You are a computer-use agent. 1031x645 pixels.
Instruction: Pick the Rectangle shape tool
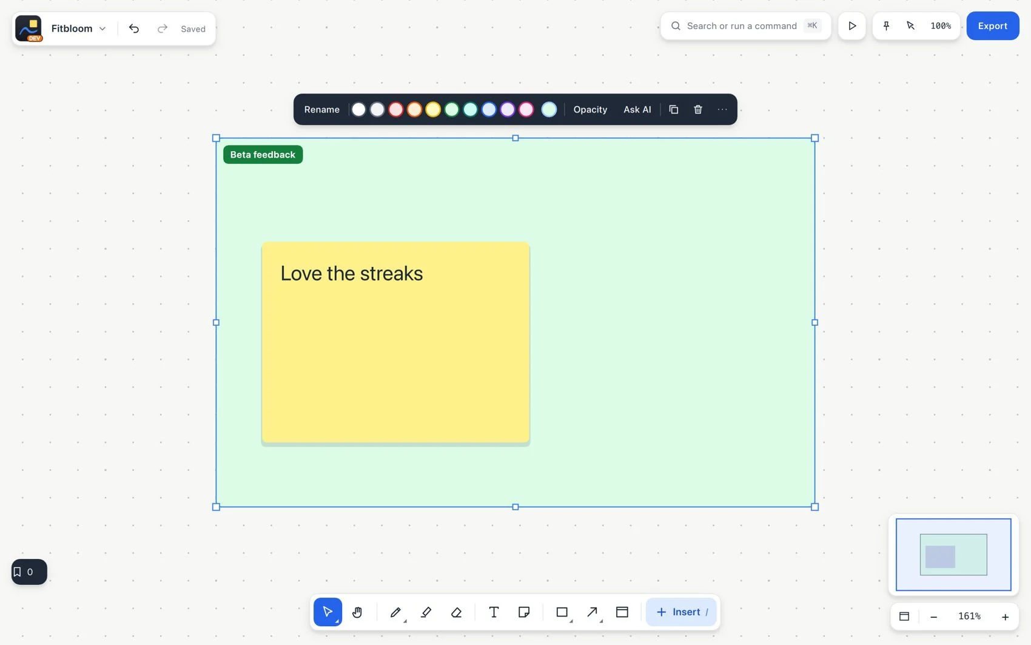tap(562, 612)
